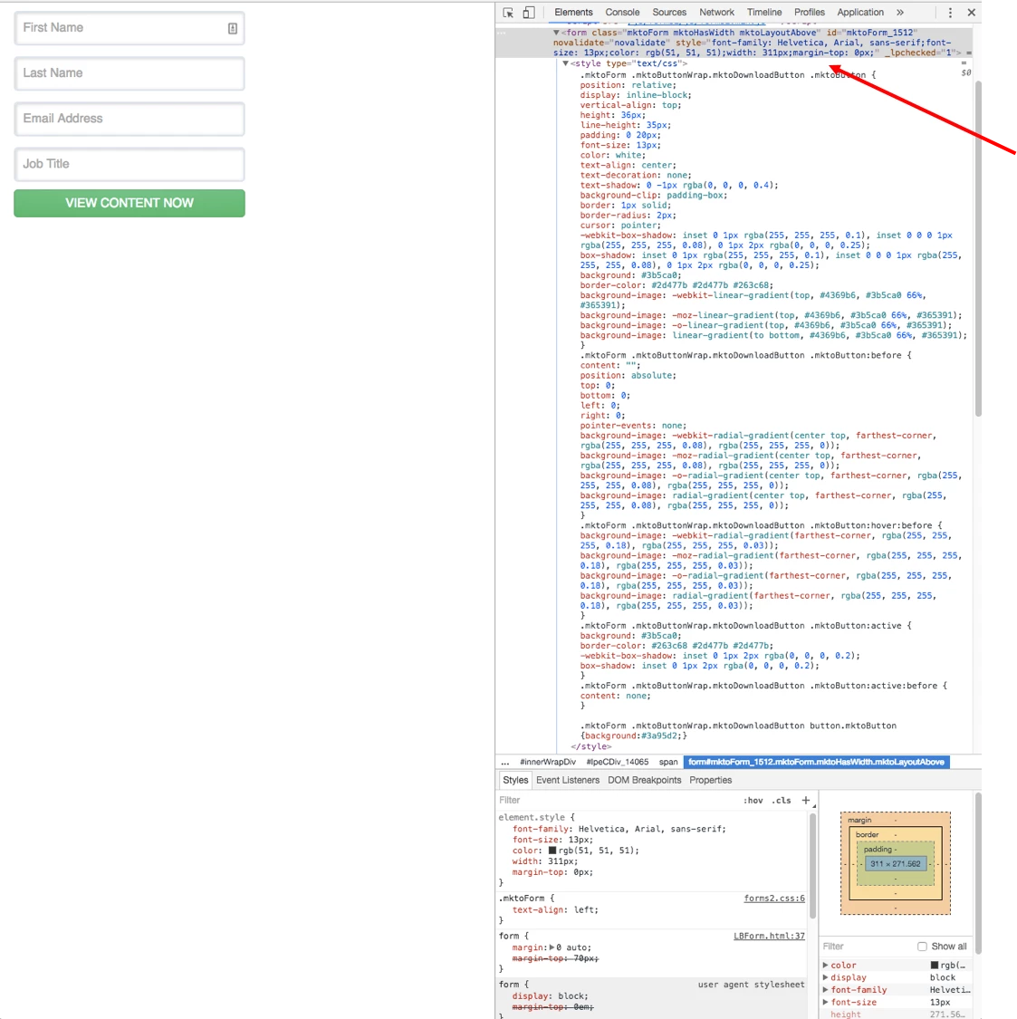Click the box model padding region label
Image resolution: width=1017 pixels, height=1019 pixels.
point(878,850)
